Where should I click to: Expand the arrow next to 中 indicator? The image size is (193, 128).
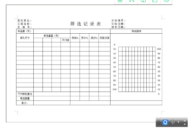(x=179, y=122)
